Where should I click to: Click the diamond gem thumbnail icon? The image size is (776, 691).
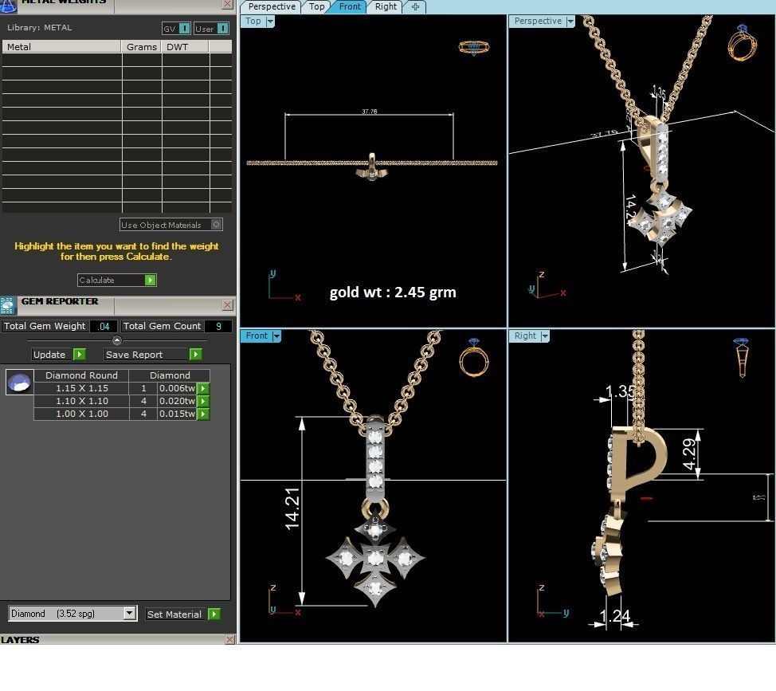20,382
